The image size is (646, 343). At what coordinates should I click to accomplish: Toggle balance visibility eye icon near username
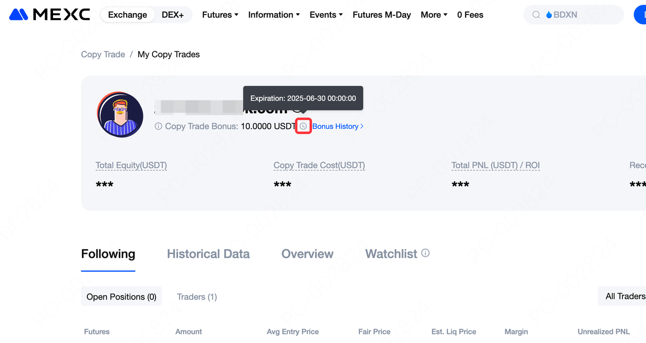point(299,108)
